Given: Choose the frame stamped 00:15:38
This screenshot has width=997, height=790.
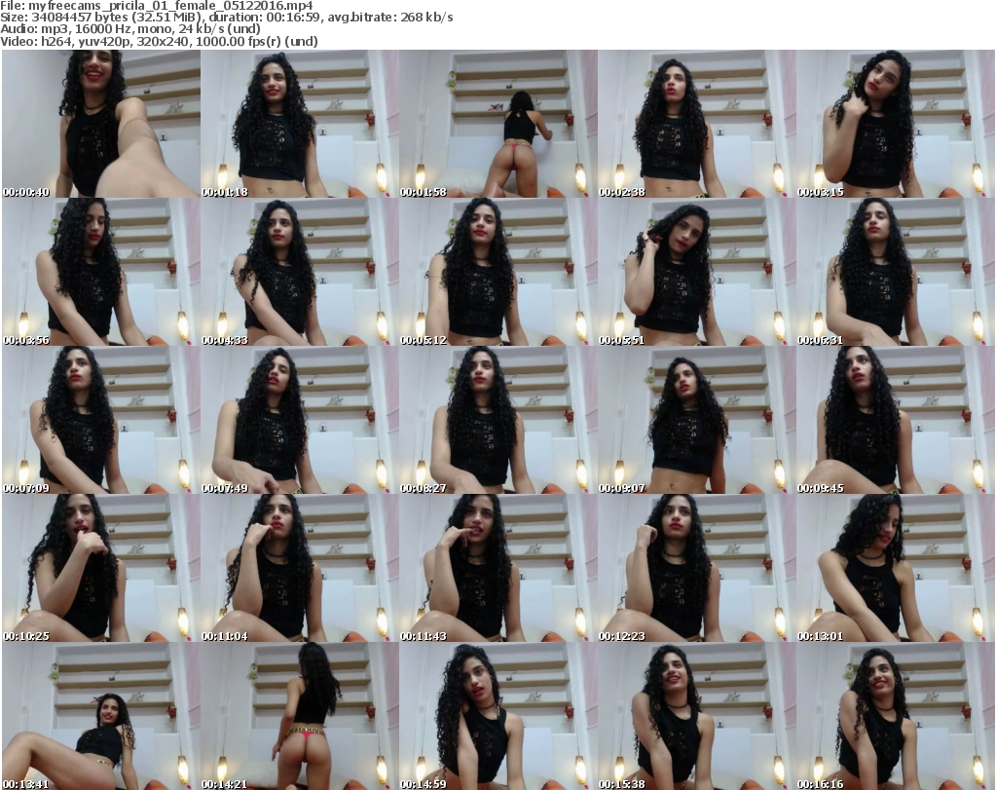Looking at the screenshot, I should (x=697, y=716).
